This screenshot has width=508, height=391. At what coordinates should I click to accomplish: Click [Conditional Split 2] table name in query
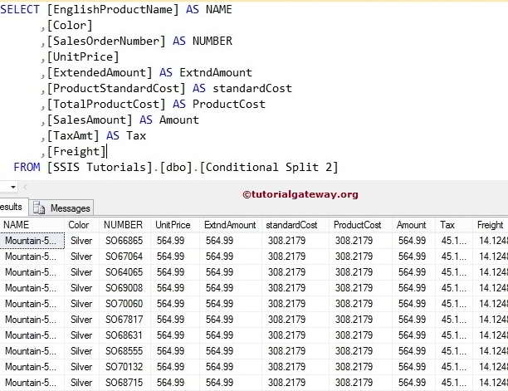click(x=269, y=167)
